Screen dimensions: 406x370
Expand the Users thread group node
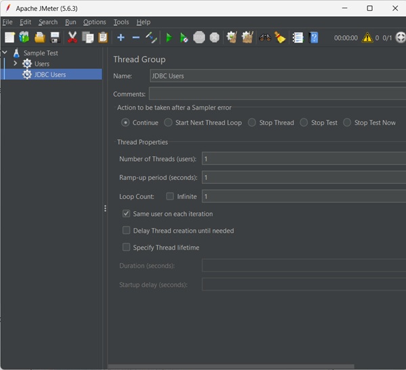[15, 64]
